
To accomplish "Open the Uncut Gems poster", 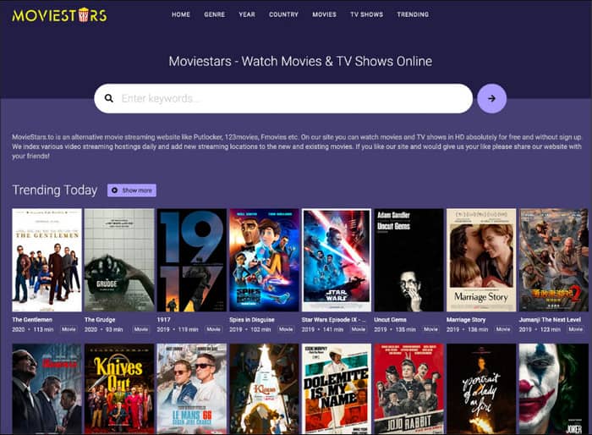I will [x=408, y=260].
